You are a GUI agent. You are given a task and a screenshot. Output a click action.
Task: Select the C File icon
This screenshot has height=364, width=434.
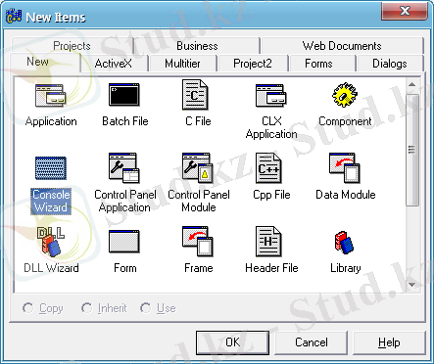[195, 95]
